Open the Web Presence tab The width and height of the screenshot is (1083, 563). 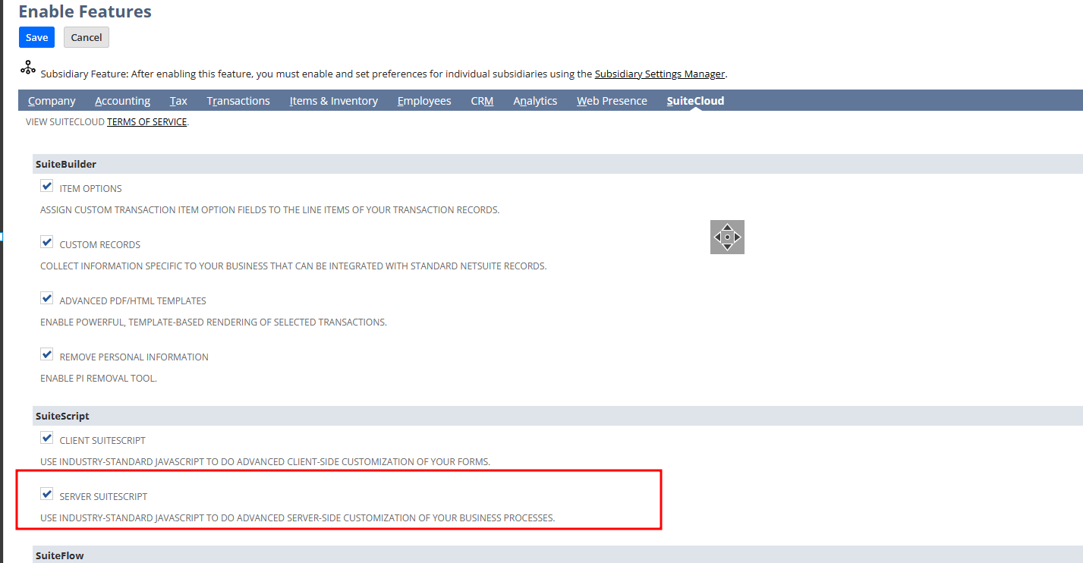(x=612, y=101)
